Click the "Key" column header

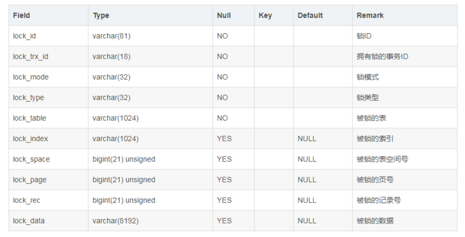tap(265, 16)
